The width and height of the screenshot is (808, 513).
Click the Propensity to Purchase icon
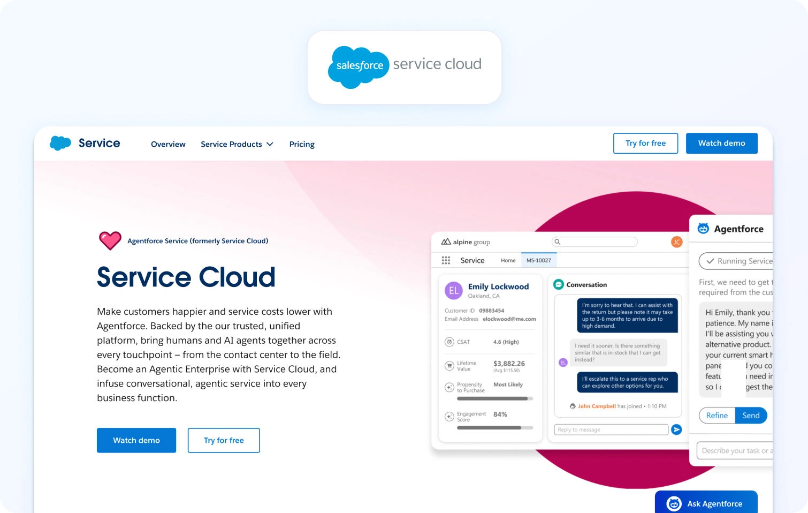click(x=449, y=387)
